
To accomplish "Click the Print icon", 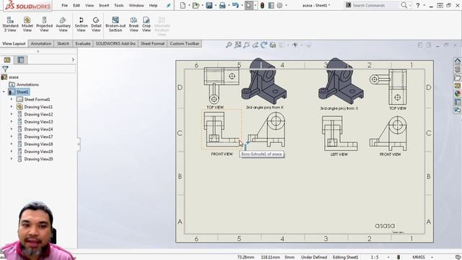I will [x=222, y=5].
